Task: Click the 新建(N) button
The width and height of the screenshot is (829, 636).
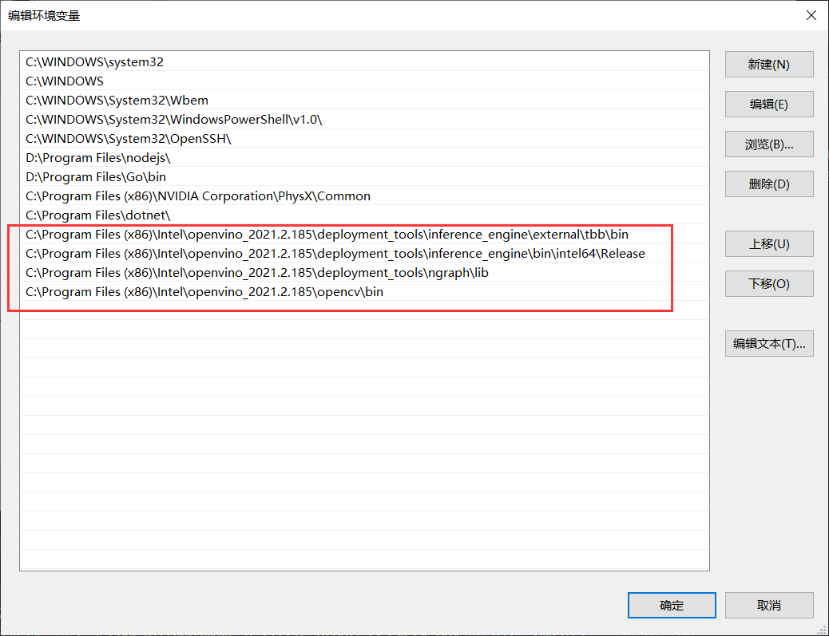Action: (769, 65)
